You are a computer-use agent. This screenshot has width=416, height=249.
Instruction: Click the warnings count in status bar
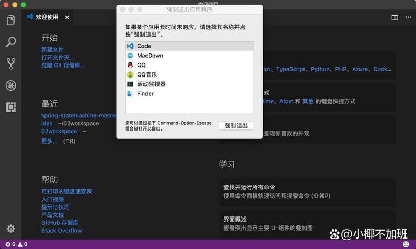tap(23, 244)
